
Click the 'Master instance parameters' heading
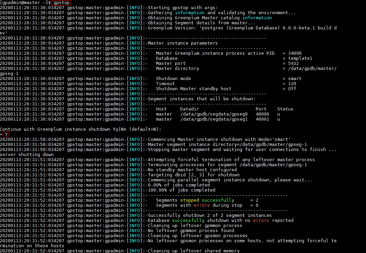click(x=183, y=43)
